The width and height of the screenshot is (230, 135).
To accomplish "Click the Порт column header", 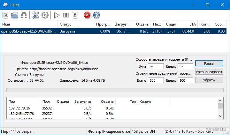I will (x=47, y=101).
